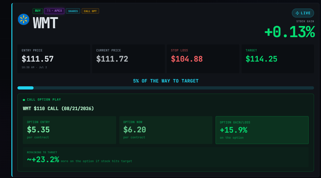Image resolution: width=321 pixels, height=178 pixels.
Task: Click the option now value $6.20
Action: click(135, 129)
